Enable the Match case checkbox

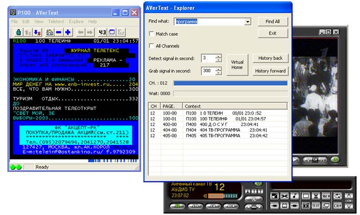[152, 34]
